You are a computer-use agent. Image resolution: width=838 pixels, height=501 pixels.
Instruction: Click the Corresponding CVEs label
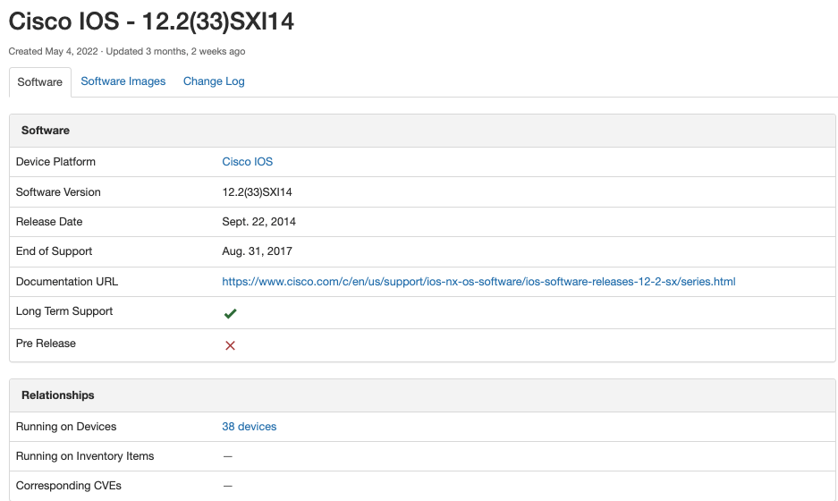click(68, 486)
